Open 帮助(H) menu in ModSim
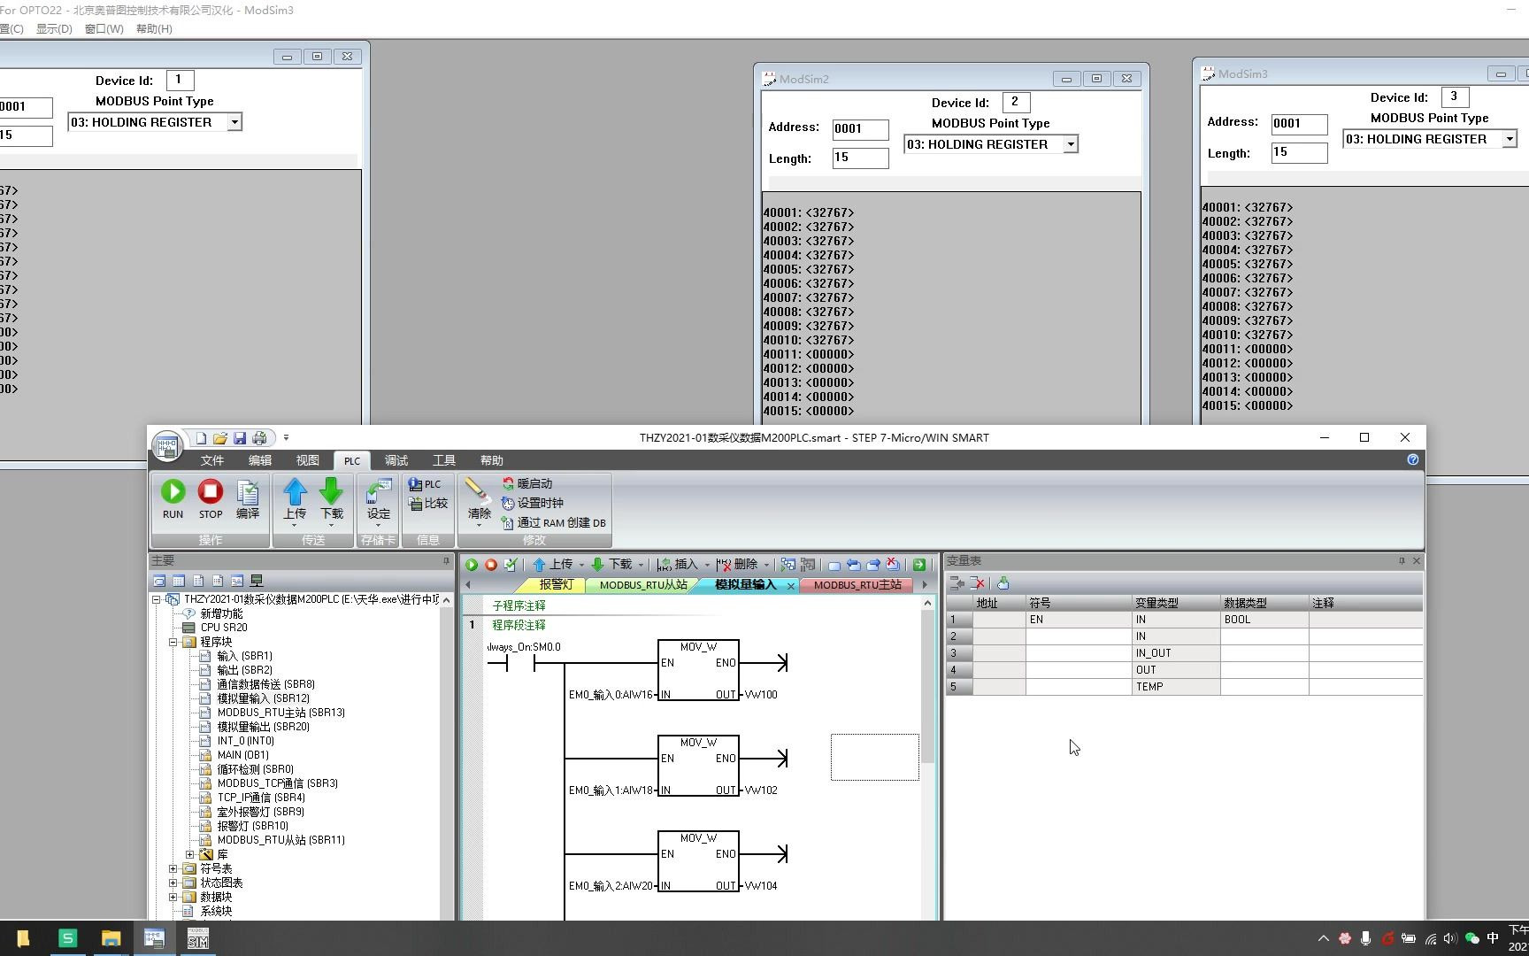1529x956 pixels. coord(154,29)
